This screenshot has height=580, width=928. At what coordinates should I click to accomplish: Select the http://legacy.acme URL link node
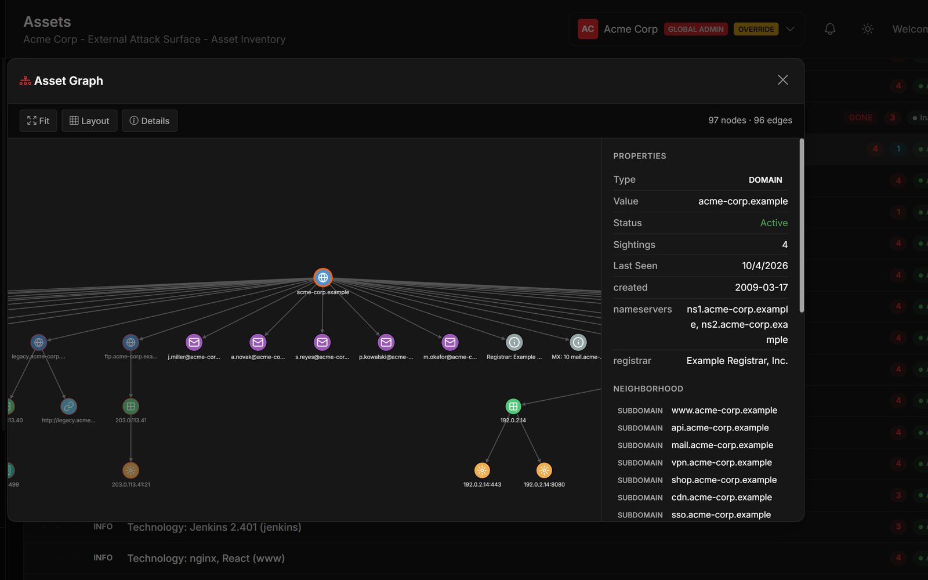[68, 406]
